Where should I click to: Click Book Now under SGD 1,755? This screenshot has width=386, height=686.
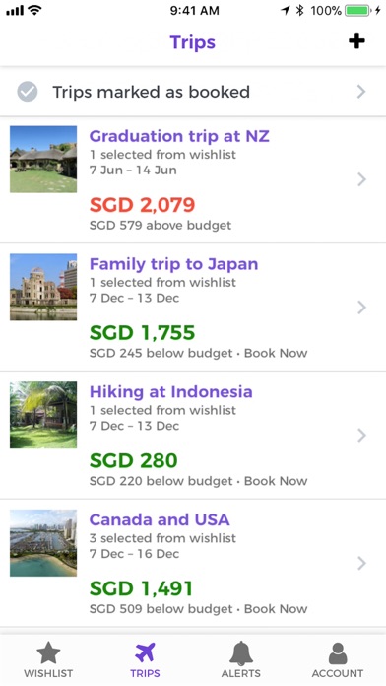[276, 353]
